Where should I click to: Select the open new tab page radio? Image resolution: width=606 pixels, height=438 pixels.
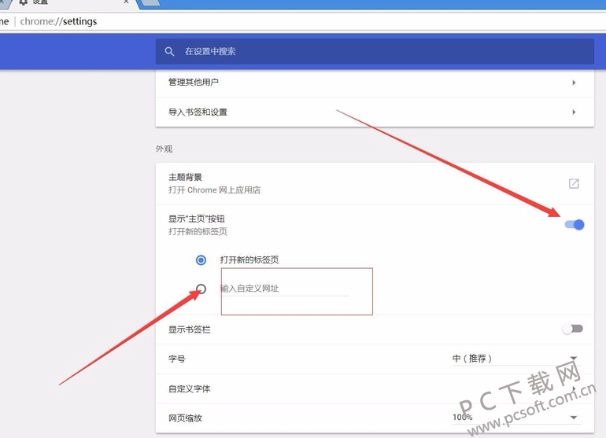[201, 260]
